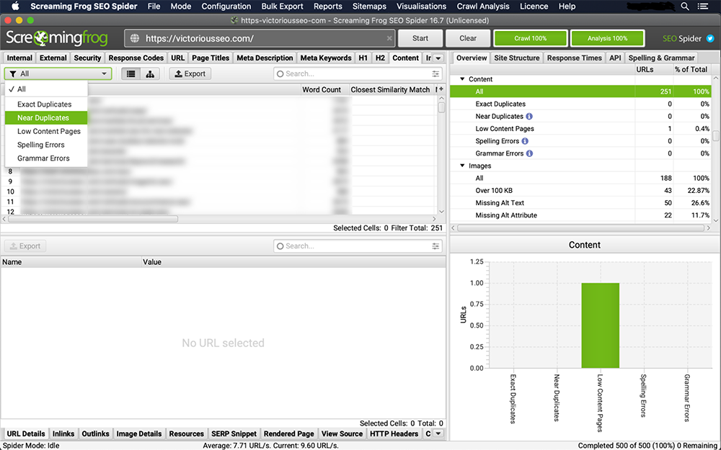The image size is (721, 450).
Task: Open the Crawl Analysis menu
Action: [483, 6]
